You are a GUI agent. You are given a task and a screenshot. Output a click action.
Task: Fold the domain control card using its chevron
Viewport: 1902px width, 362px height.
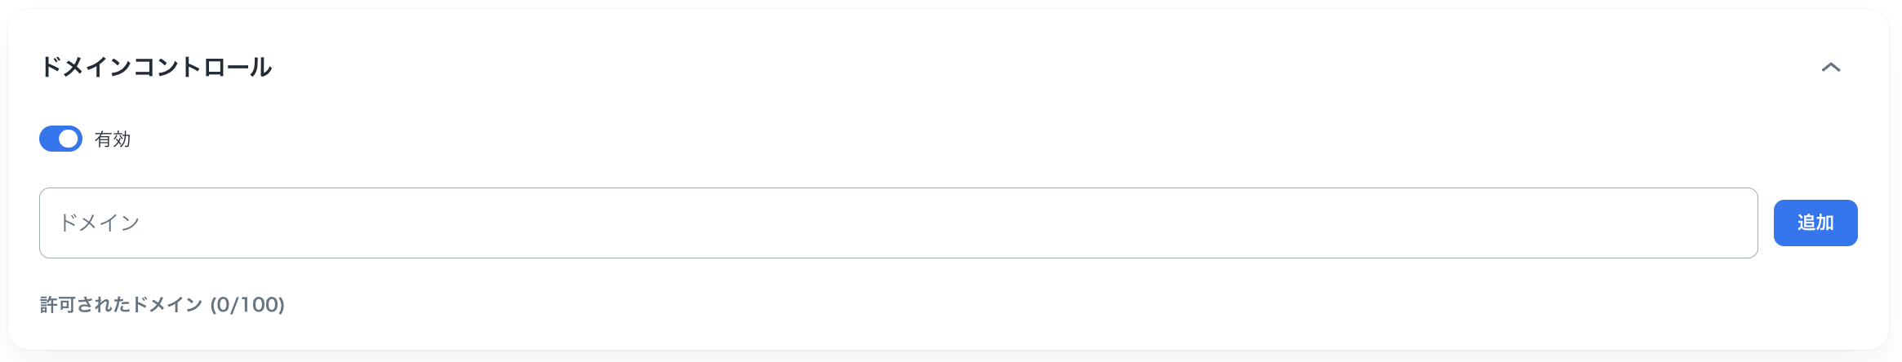click(x=1830, y=68)
